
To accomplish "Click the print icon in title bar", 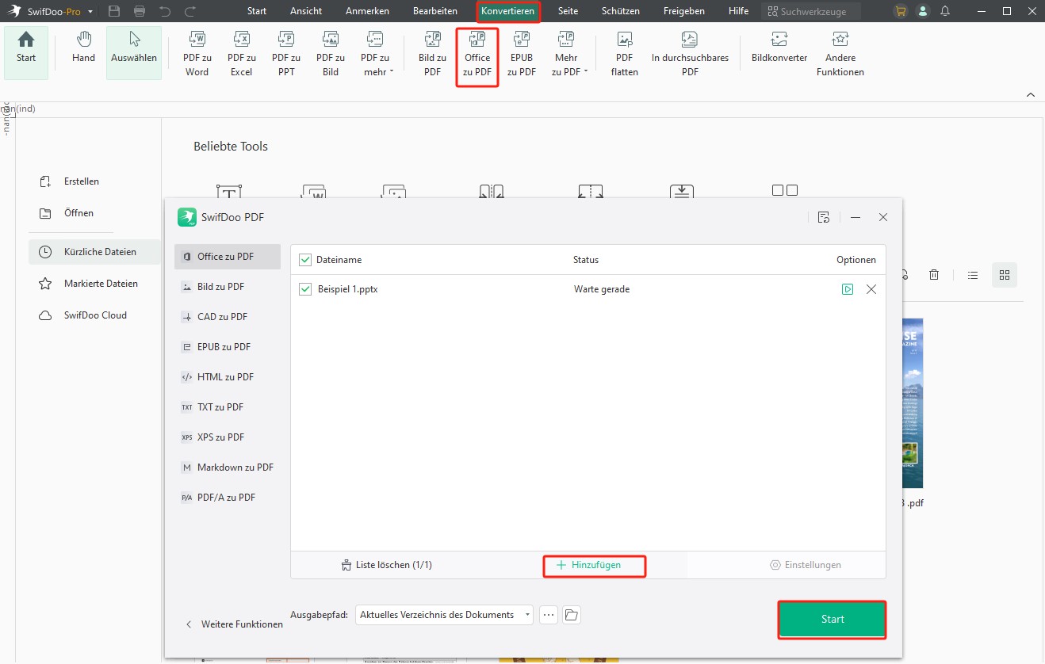I will coord(140,11).
